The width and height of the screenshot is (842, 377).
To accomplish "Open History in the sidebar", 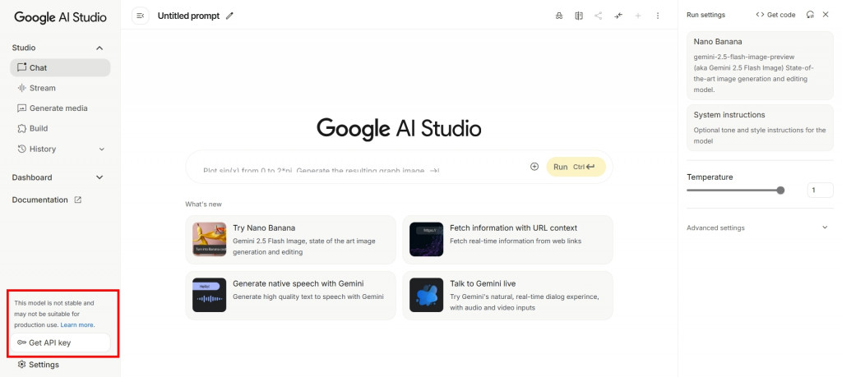I will point(60,149).
